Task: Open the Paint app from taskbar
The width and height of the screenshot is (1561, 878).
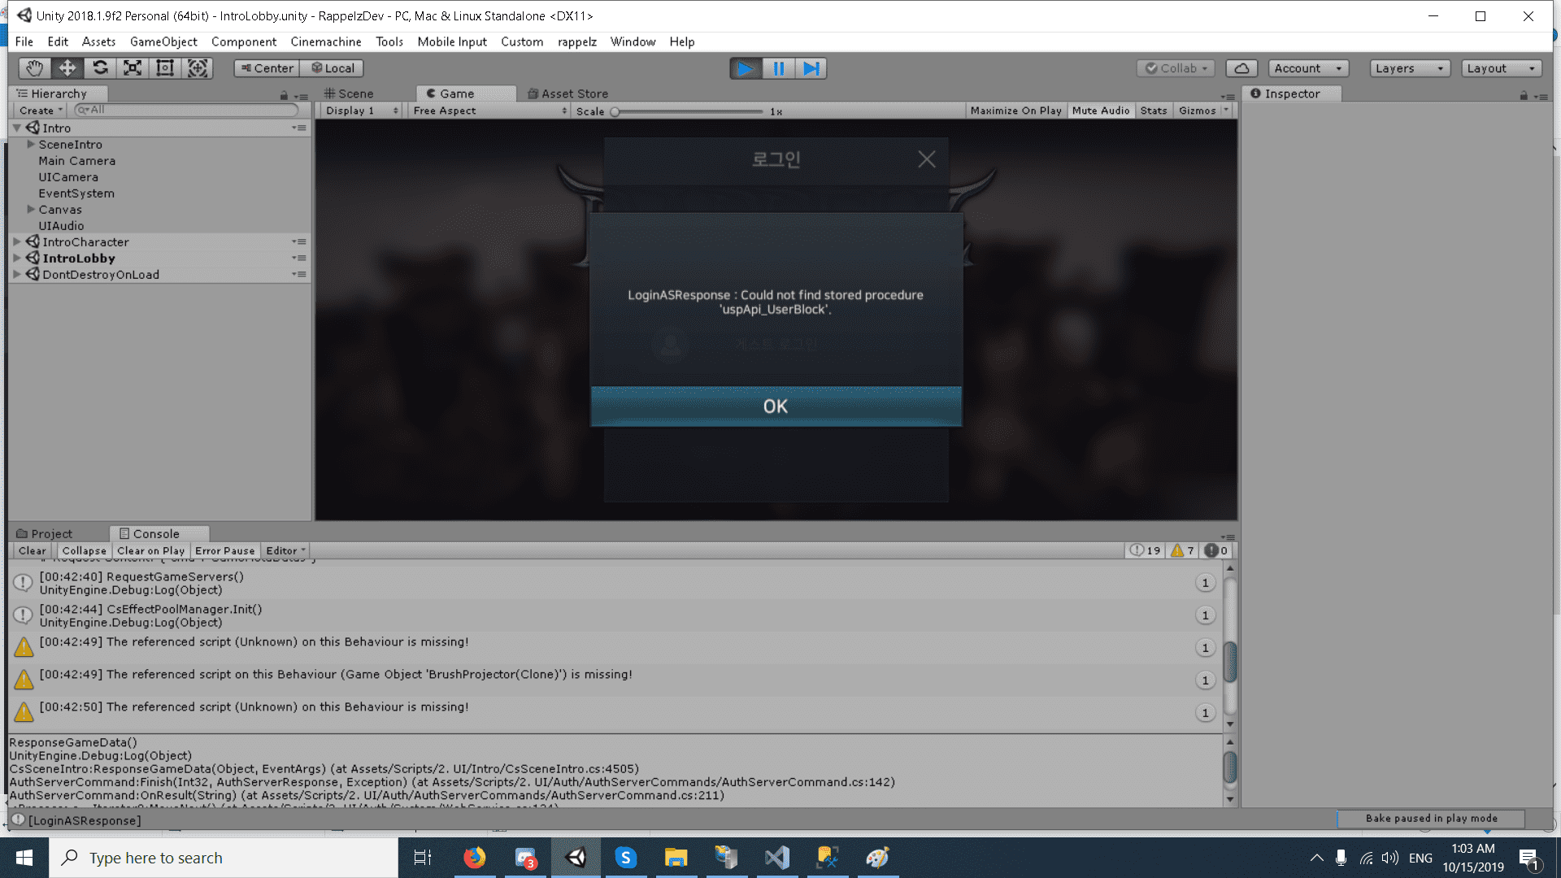Action: pyautogui.click(x=877, y=858)
